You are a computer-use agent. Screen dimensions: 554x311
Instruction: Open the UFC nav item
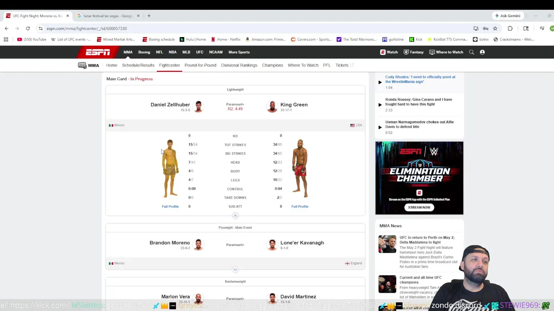(200, 52)
